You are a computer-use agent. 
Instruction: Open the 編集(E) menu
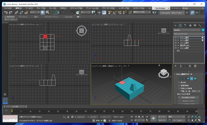[x=19, y=8]
